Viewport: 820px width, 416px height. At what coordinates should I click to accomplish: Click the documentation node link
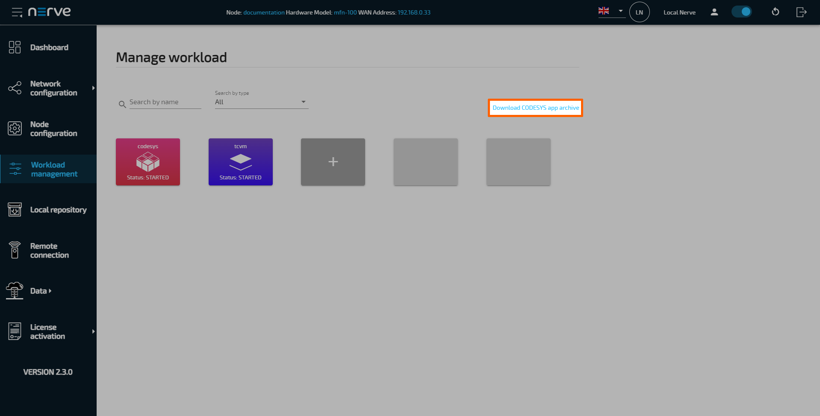point(263,12)
